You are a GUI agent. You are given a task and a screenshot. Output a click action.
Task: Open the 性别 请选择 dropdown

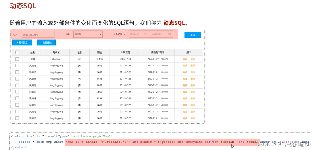88,34
